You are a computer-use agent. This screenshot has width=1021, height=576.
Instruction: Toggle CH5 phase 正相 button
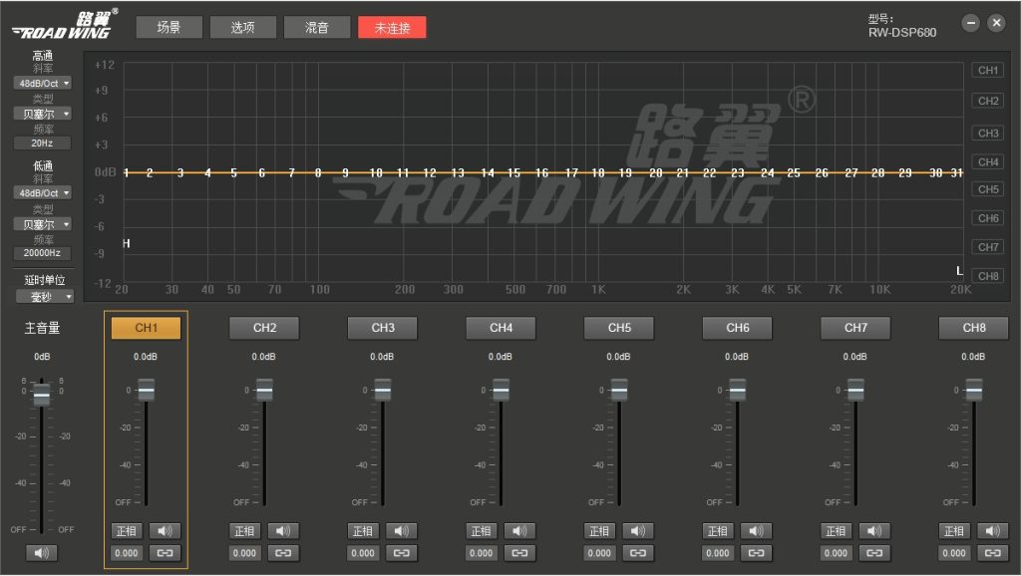tap(599, 531)
